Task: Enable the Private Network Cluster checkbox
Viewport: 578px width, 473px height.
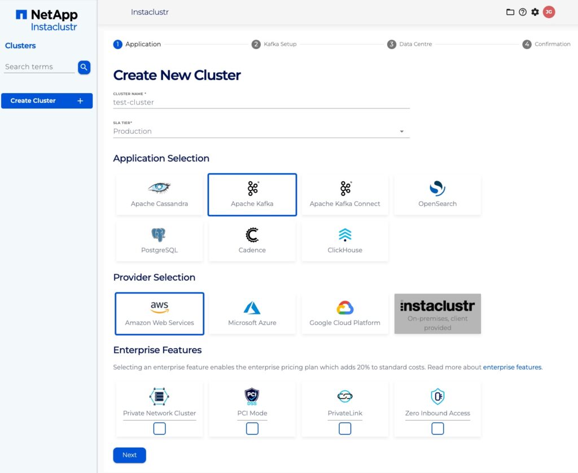Action: 160,429
